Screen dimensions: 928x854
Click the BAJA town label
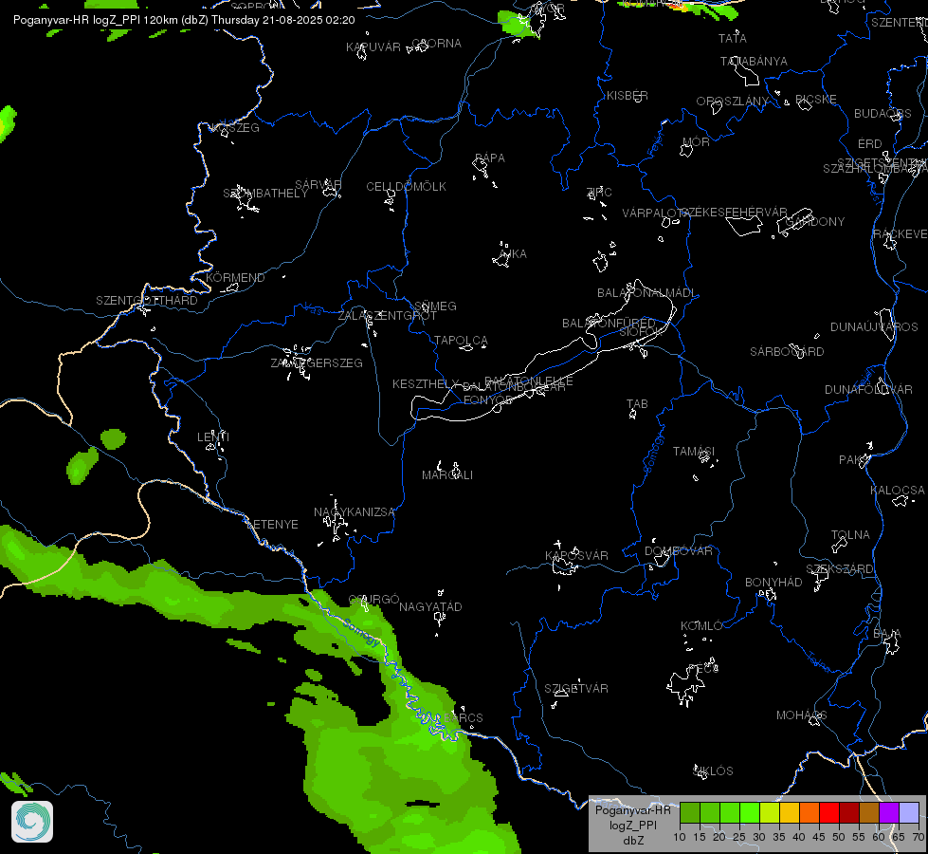[886, 634]
